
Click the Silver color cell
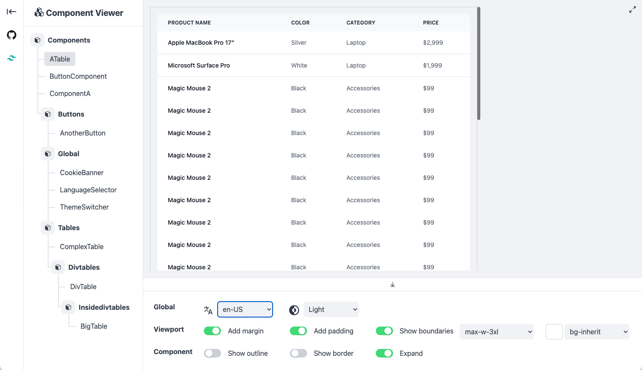pos(299,43)
